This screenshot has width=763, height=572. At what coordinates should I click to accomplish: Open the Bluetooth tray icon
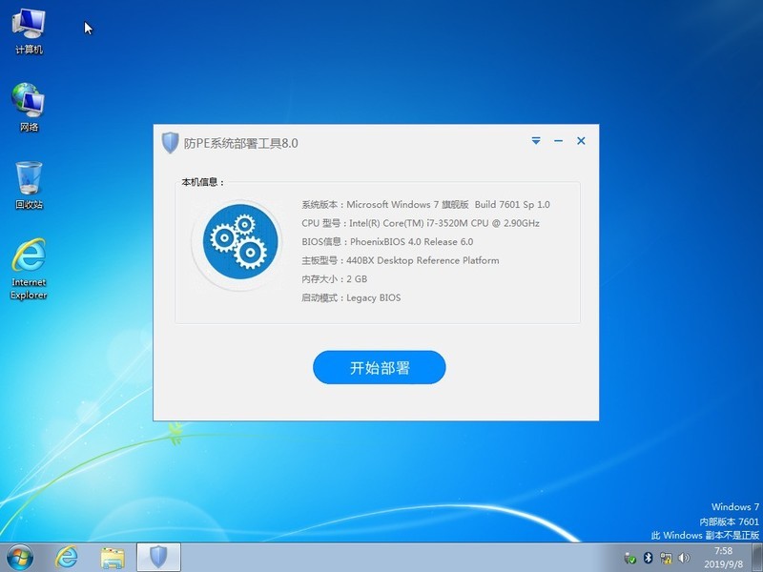[648, 558]
